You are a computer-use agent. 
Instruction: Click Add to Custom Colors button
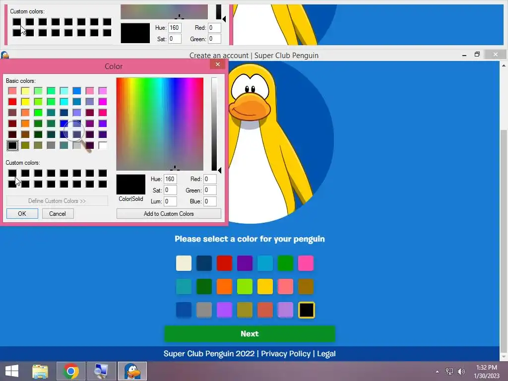(169, 213)
